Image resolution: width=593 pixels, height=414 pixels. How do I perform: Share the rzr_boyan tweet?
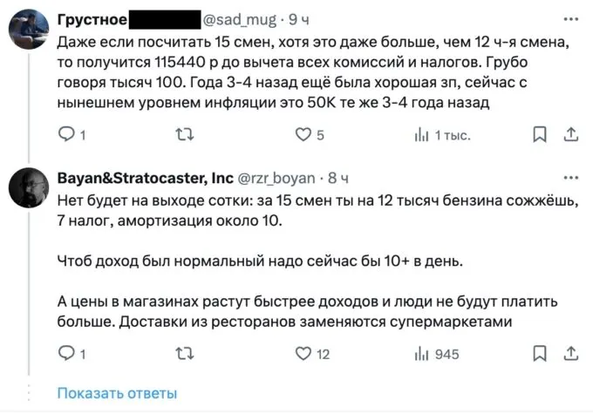pos(570,354)
